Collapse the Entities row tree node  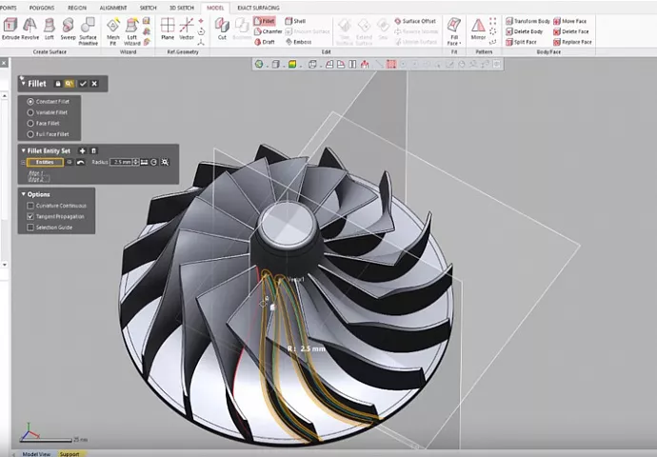point(23,162)
